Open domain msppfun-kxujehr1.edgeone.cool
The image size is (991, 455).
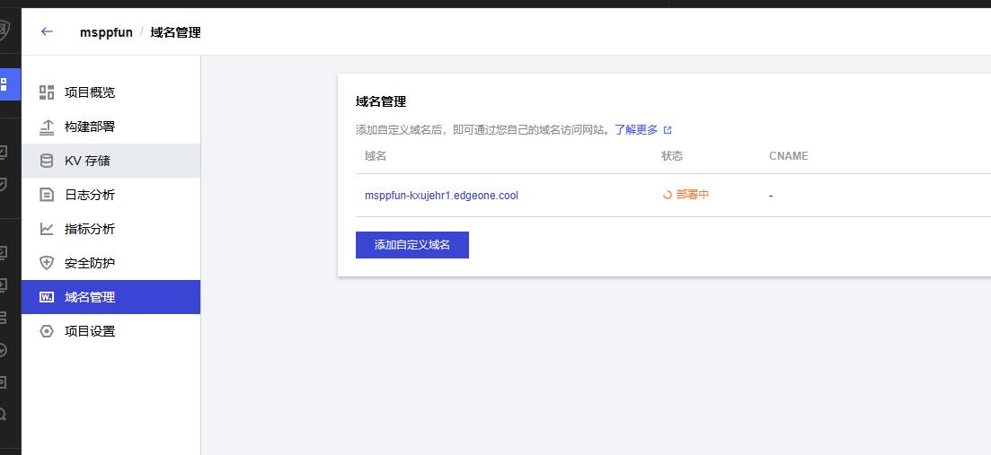[441, 196]
